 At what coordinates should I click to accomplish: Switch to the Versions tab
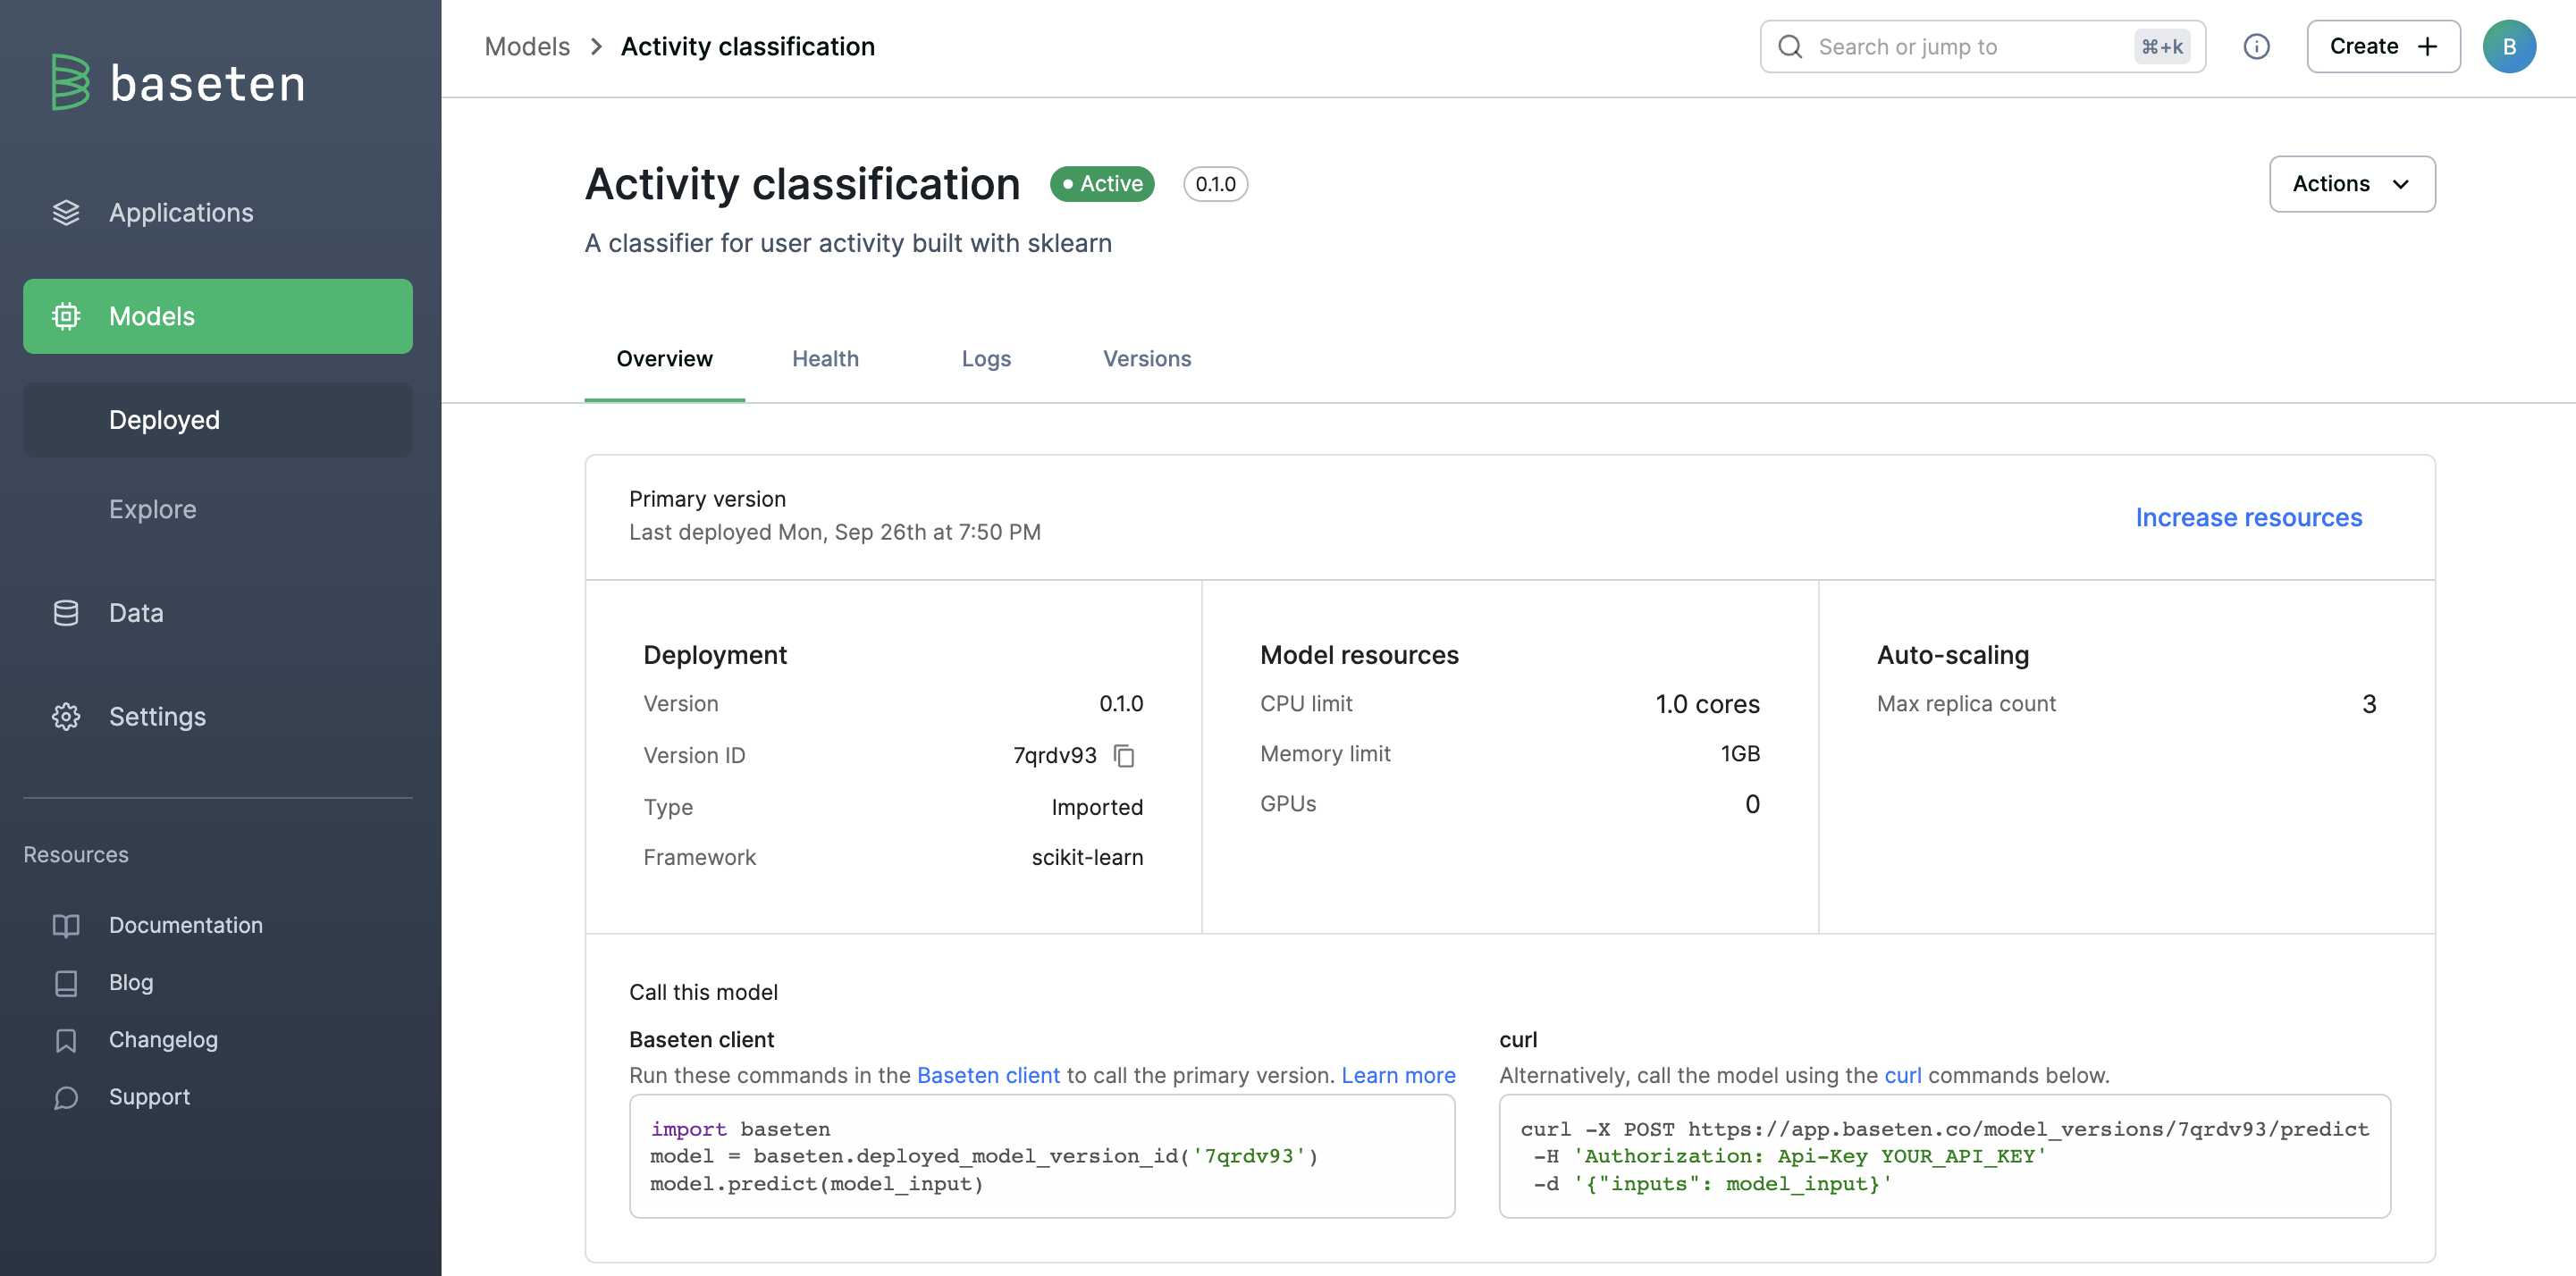coord(1146,359)
